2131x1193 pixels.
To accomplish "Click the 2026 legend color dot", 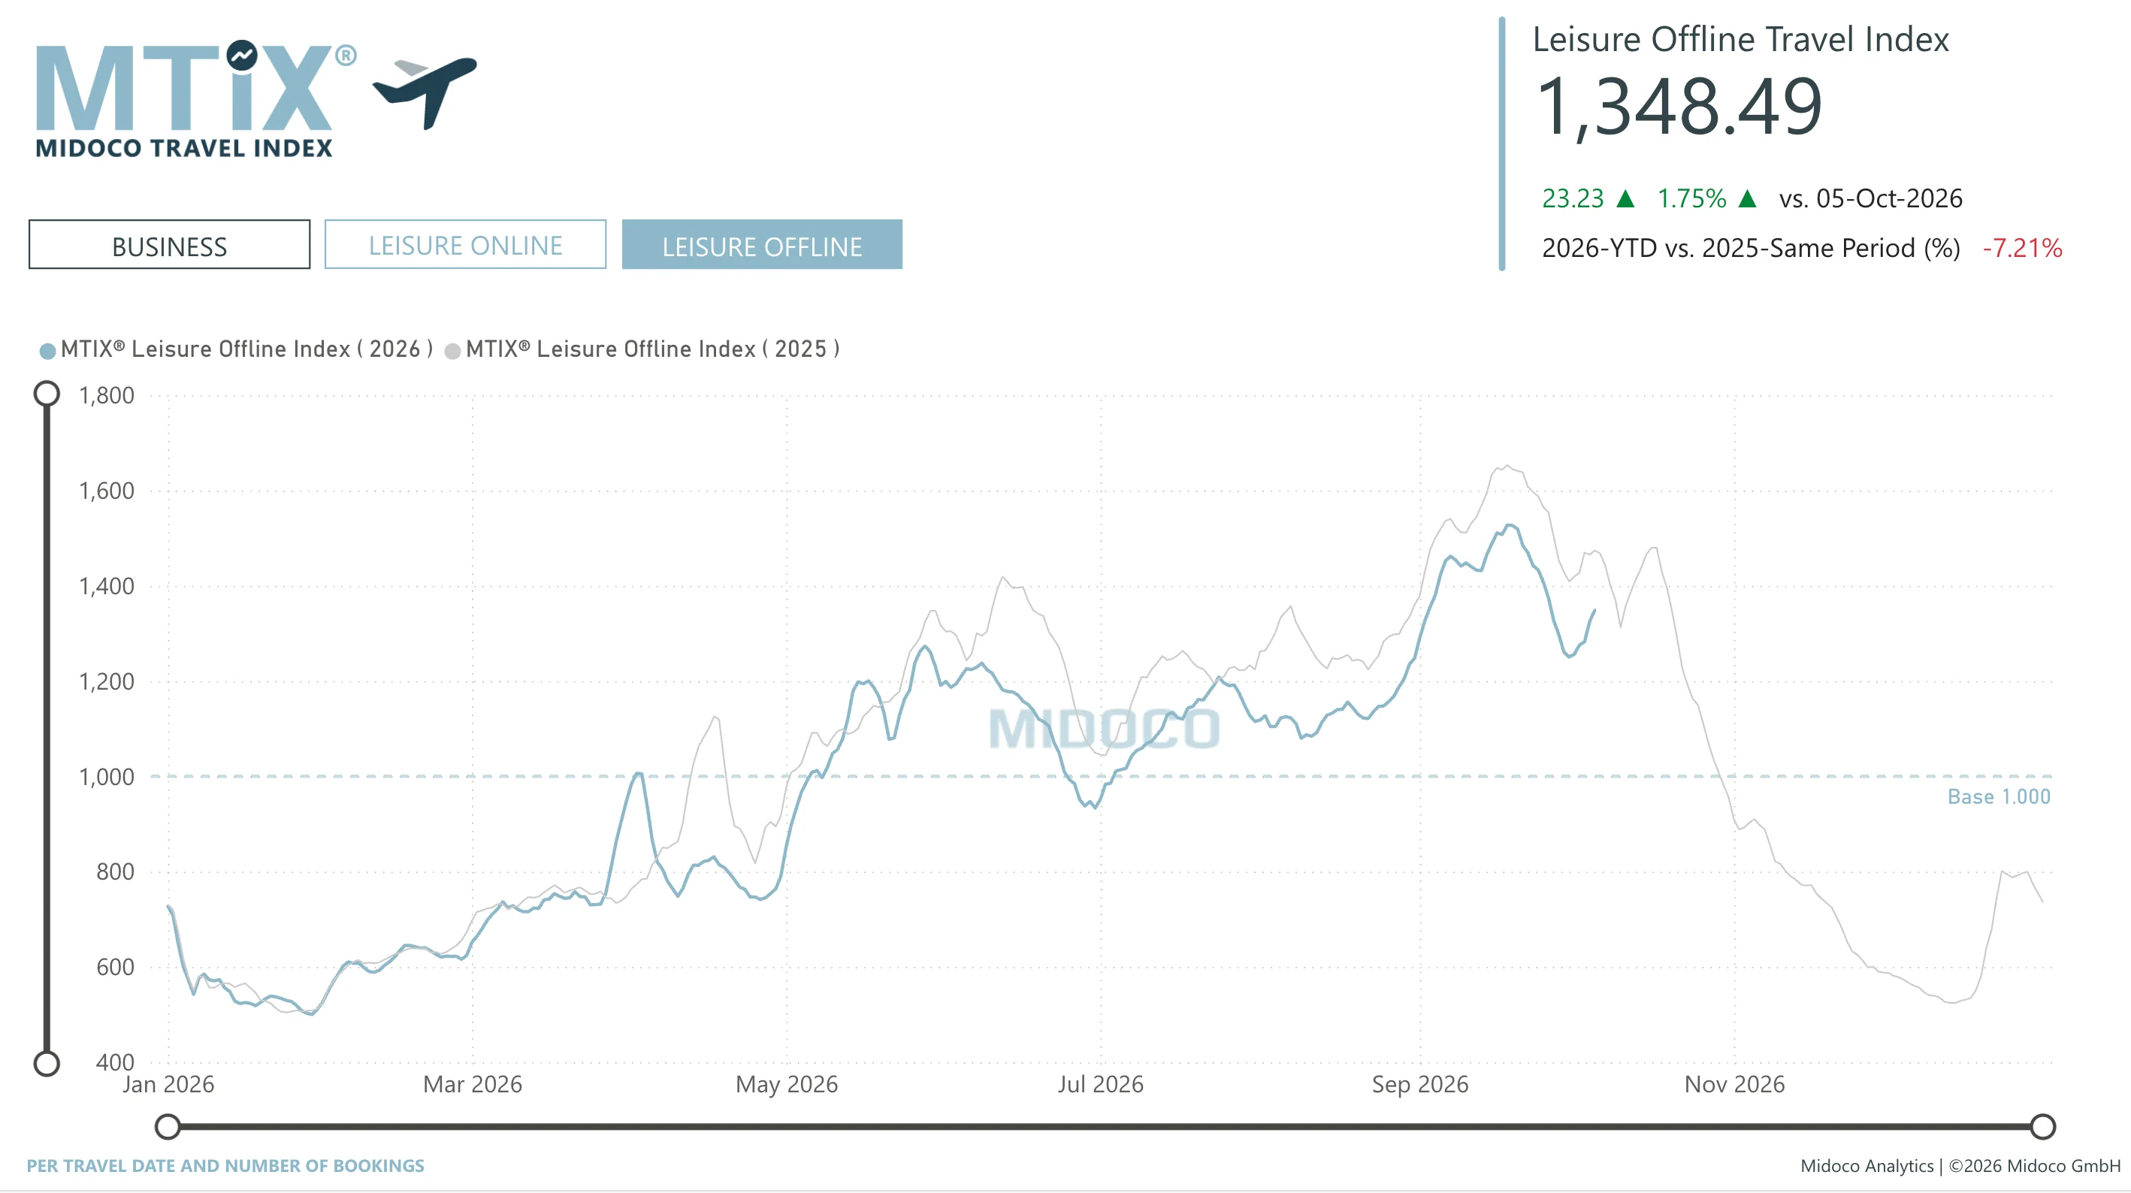I will pos(48,351).
